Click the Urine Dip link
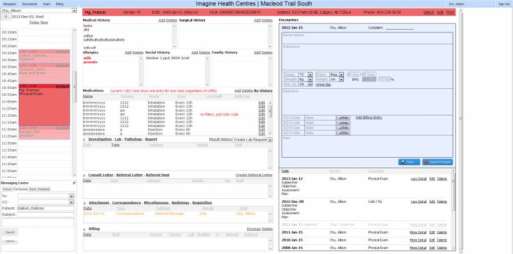Screen dimensions: 513x254 (x=323, y=84)
